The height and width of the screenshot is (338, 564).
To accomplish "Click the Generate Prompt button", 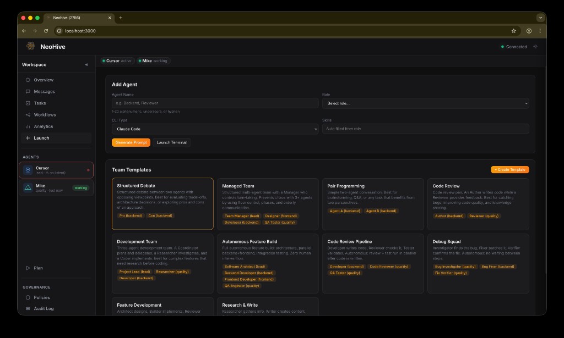I will pos(131,142).
